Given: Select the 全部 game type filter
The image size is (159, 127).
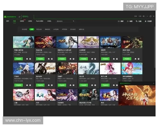Looking at the screenshot, I should click(32, 29).
